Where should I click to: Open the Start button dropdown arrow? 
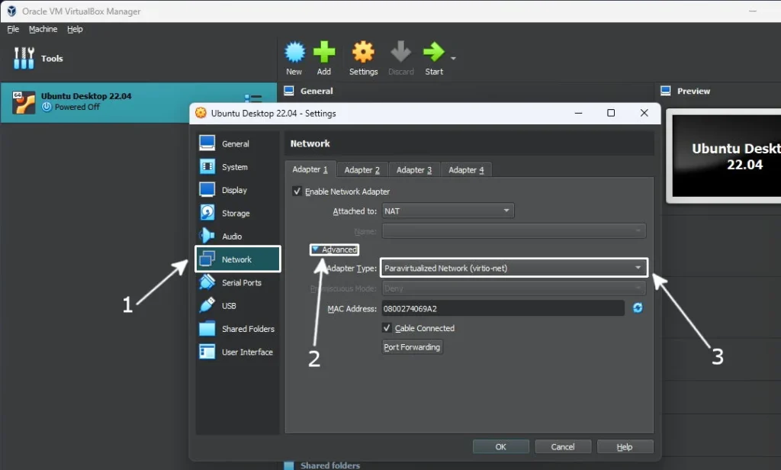(453, 58)
